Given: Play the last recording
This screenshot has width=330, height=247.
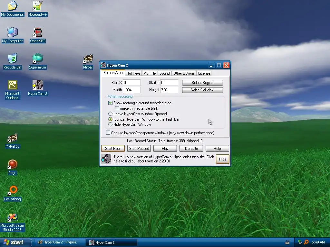Looking at the screenshot, I should coord(165,149).
